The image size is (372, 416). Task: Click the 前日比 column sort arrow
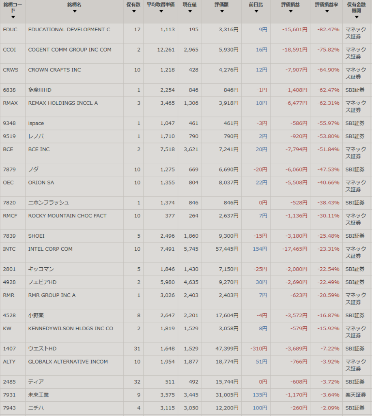(256, 11)
